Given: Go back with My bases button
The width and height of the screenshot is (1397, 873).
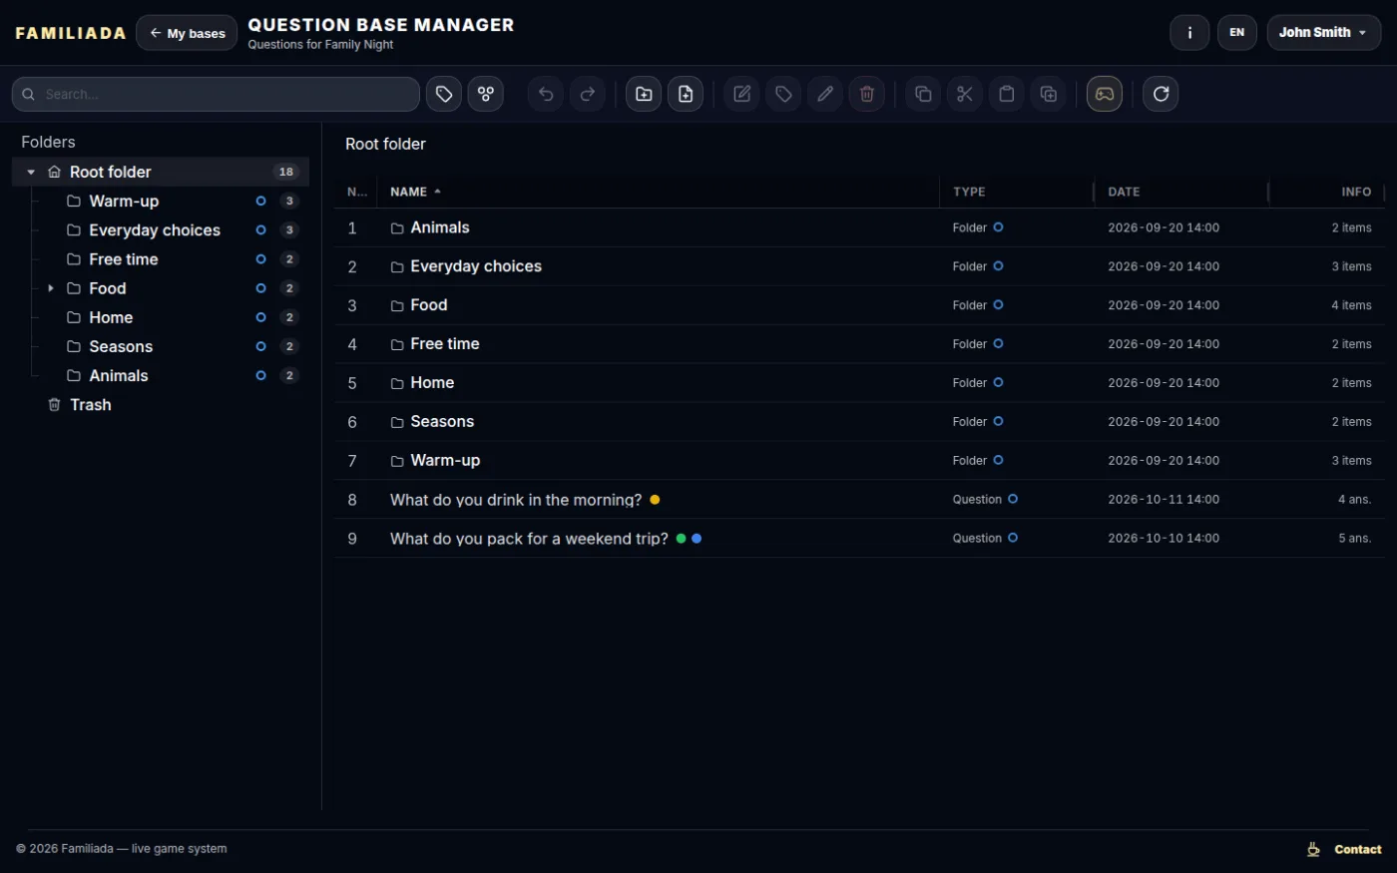Looking at the screenshot, I should point(187,33).
